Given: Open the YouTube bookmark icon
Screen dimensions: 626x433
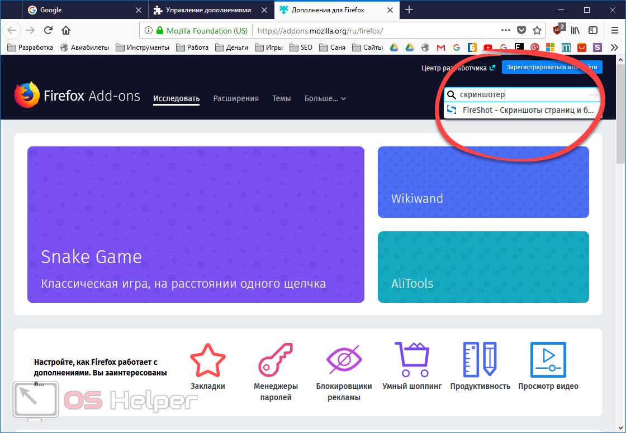Looking at the screenshot, I should click(x=487, y=47).
